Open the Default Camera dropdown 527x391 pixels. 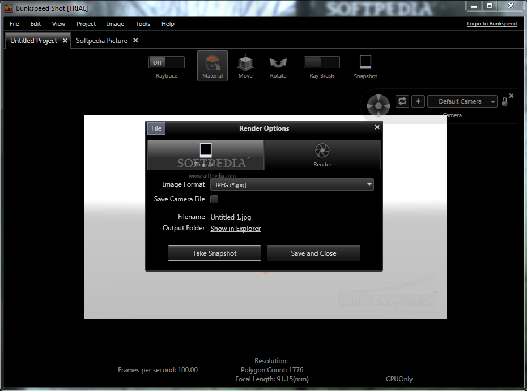tap(462, 101)
